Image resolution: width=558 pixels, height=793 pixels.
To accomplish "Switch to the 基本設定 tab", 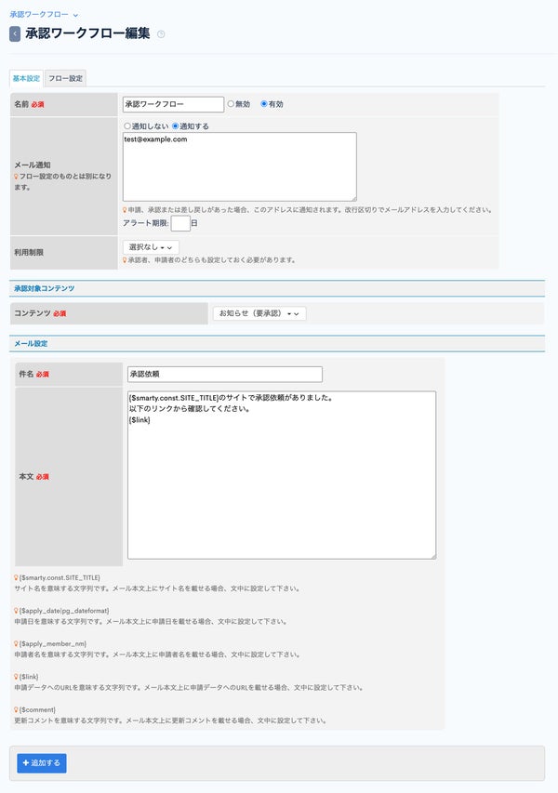I will pos(26,78).
